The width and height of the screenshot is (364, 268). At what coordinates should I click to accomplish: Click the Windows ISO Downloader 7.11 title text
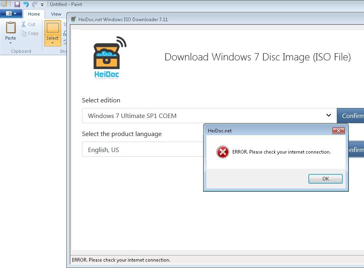pyautogui.click(x=123, y=20)
